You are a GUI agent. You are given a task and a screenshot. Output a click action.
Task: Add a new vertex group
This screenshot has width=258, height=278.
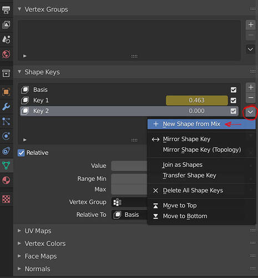pyautogui.click(x=251, y=24)
